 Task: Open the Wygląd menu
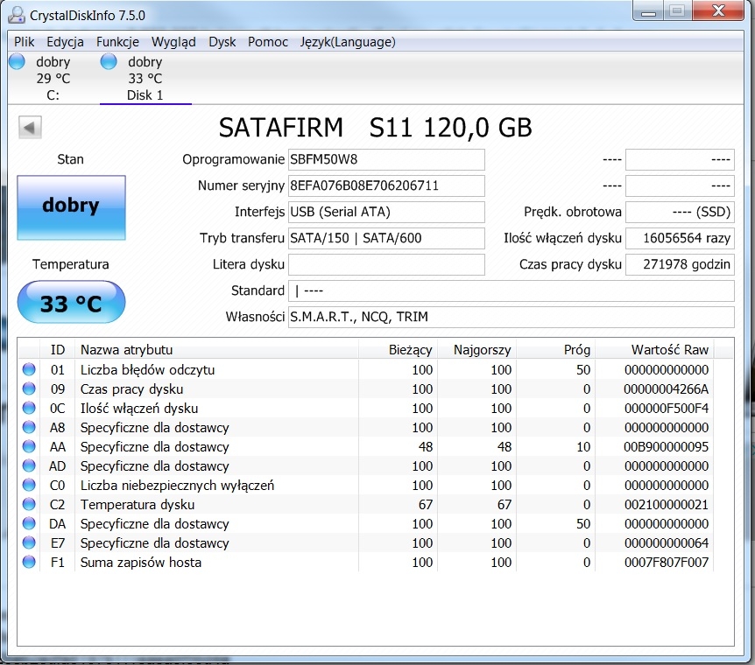point(173,42)
